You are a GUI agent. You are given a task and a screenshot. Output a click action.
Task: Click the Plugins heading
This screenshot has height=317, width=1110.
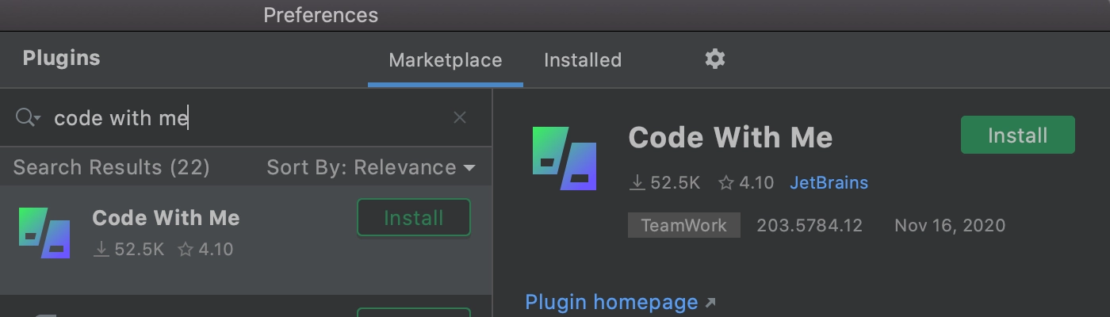(x=62, y=59)
